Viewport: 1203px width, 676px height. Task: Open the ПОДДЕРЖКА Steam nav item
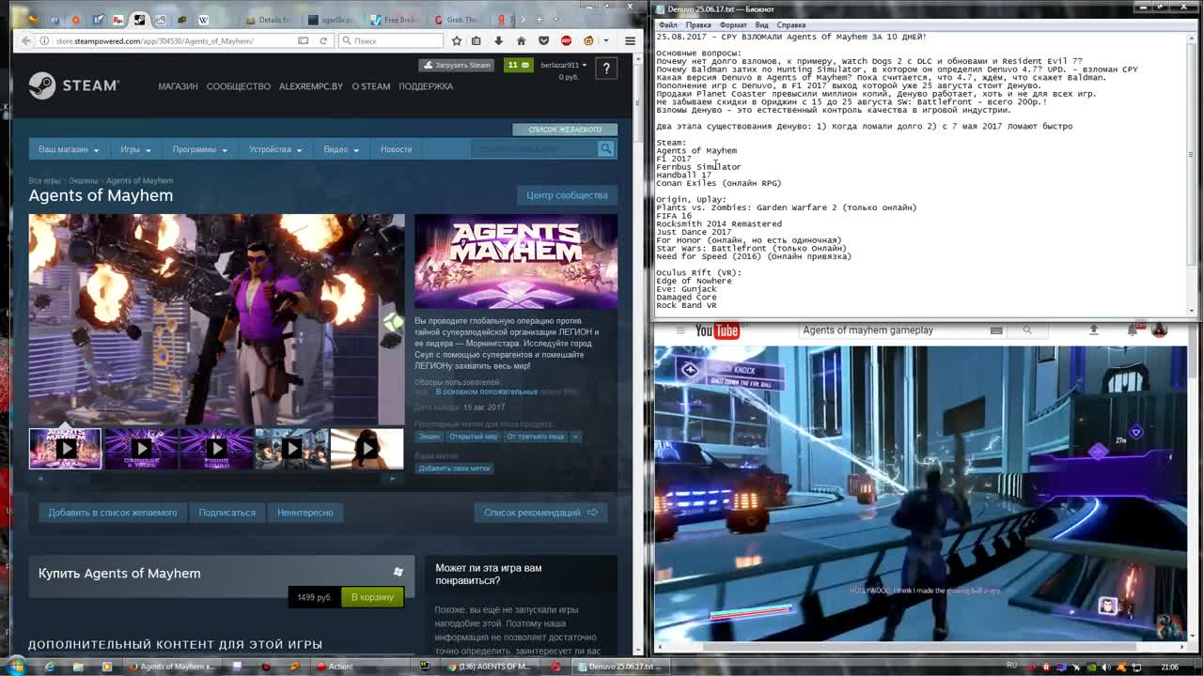click(x=426, y=86)
